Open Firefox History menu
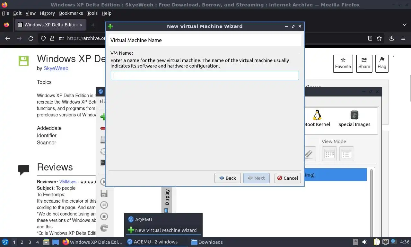The height and width of the screenshot is (247, 411). click(x=47, y=13)
